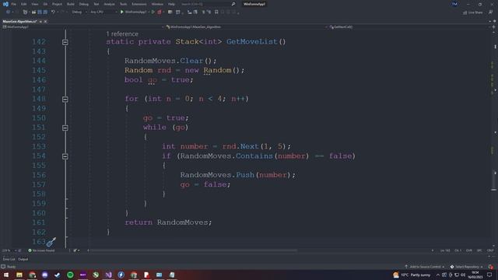Viewport: 498px width, 280px height.
Task: Click the Undo icon in toolbar
Action: pos(53,12)
